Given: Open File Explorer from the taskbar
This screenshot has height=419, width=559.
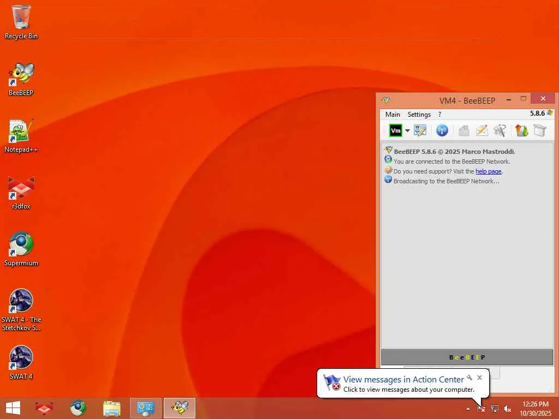Looking at the screenshot, I should point(111,408).
